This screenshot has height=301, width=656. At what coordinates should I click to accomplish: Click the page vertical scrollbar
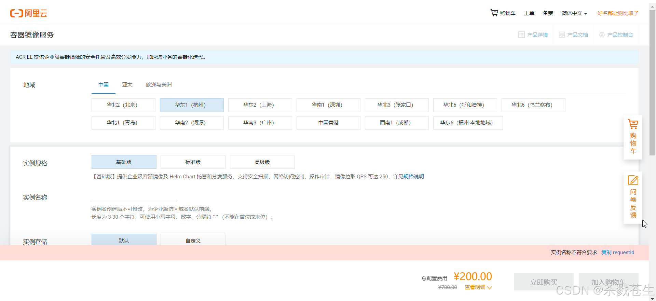(x=652, y=82)
